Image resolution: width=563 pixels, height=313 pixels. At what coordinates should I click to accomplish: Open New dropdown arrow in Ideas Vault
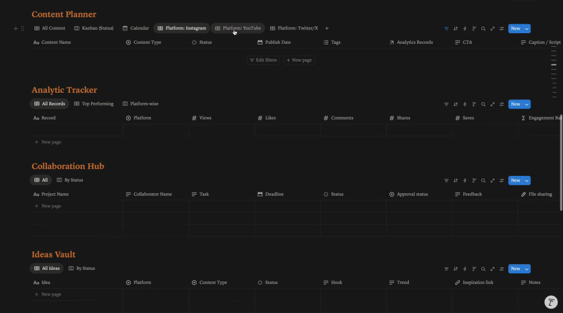pyautogui.click(x=527, y=269)
